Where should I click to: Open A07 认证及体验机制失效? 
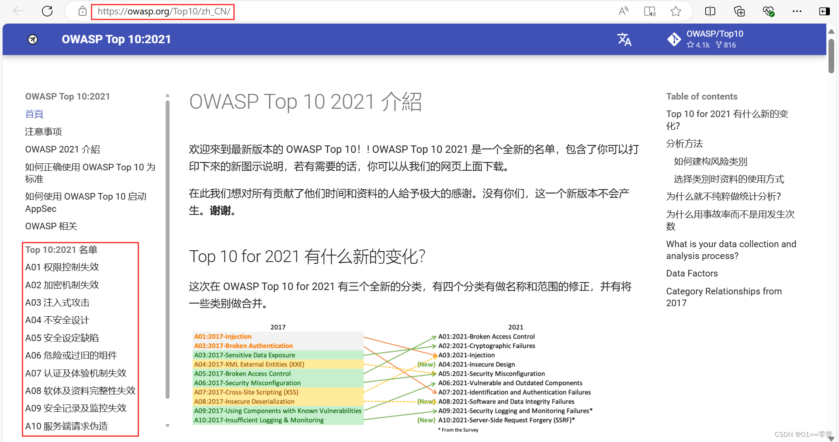[x=76, y=373]
